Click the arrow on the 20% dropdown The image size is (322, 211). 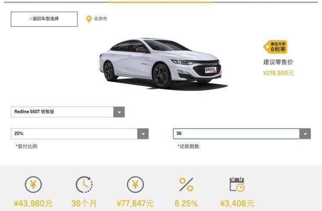coord(143,134)
